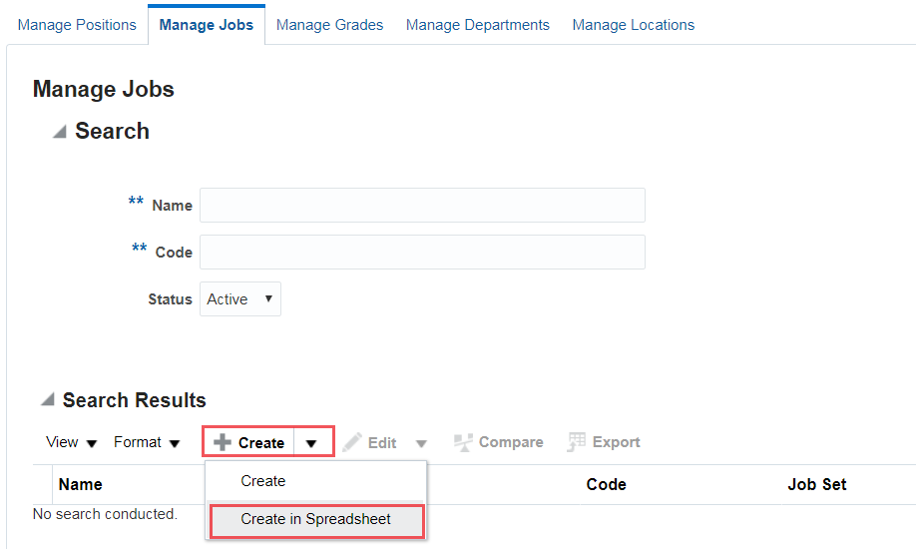Click the pencil Edit icon
Screen dimensions: 916x549
tap(351, 442)
